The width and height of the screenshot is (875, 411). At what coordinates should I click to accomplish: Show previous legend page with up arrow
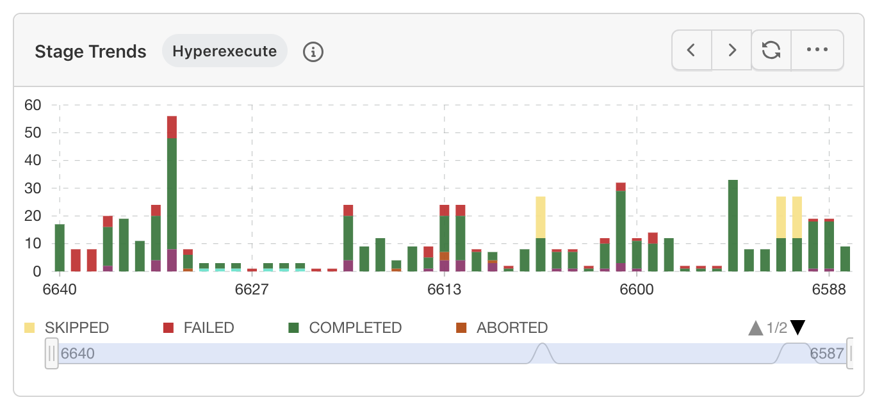(756, 328)
